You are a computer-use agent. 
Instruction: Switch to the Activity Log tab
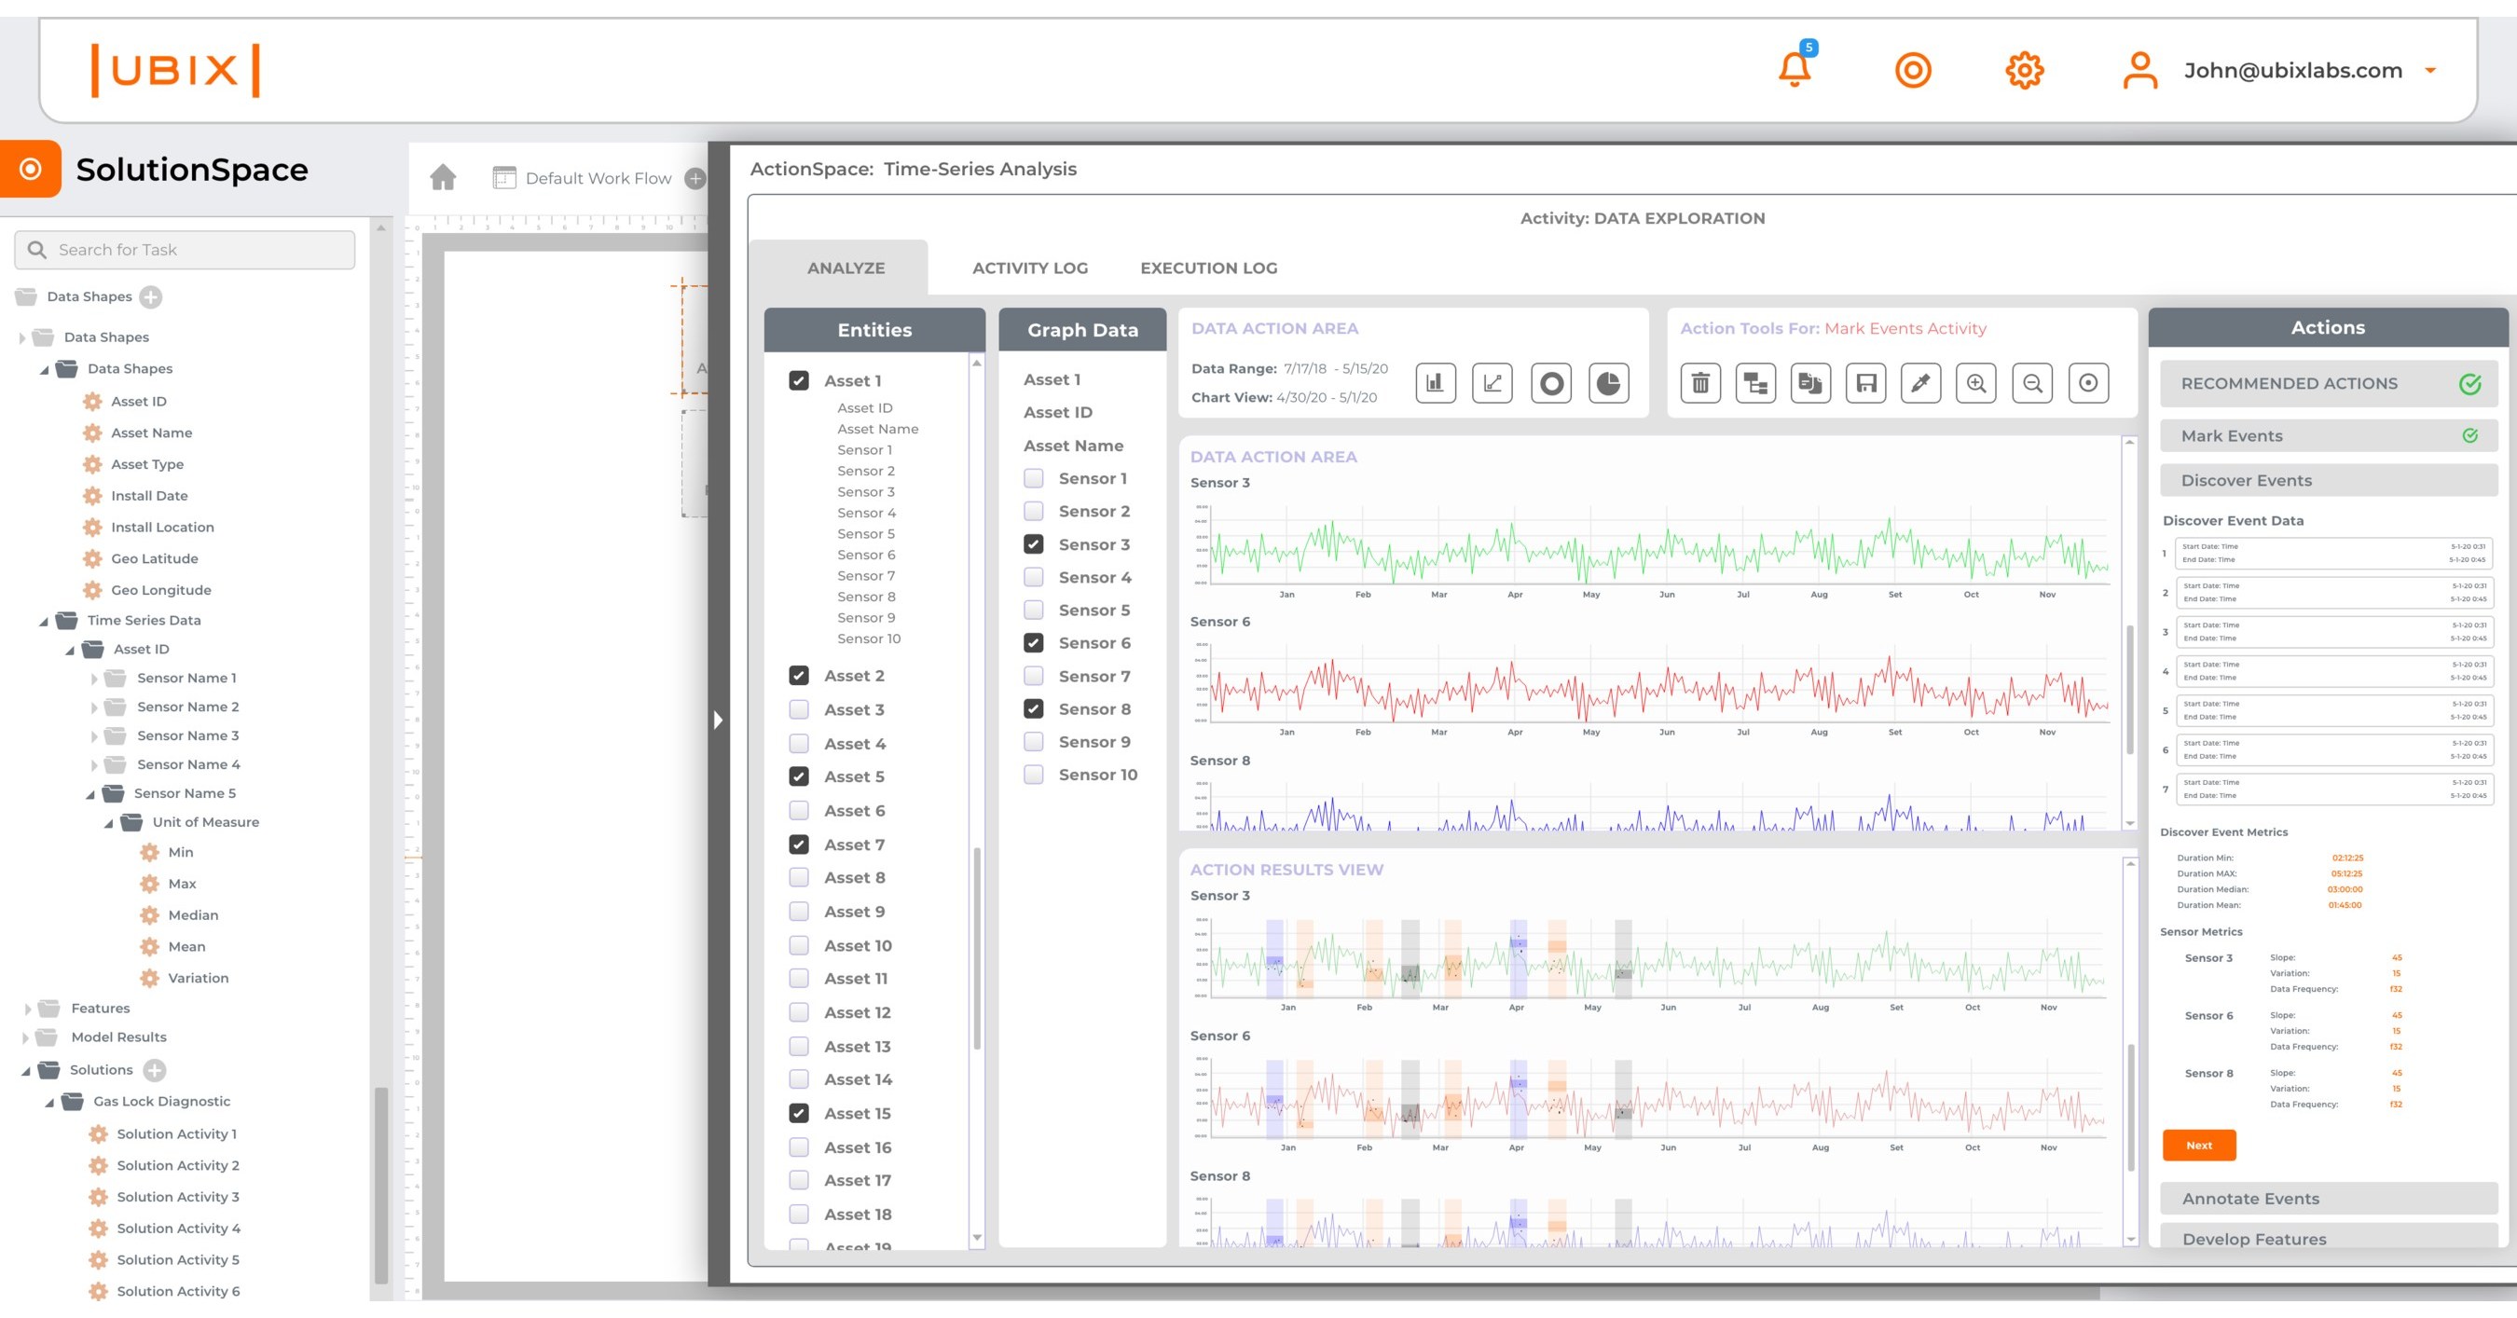point(1029,267)
